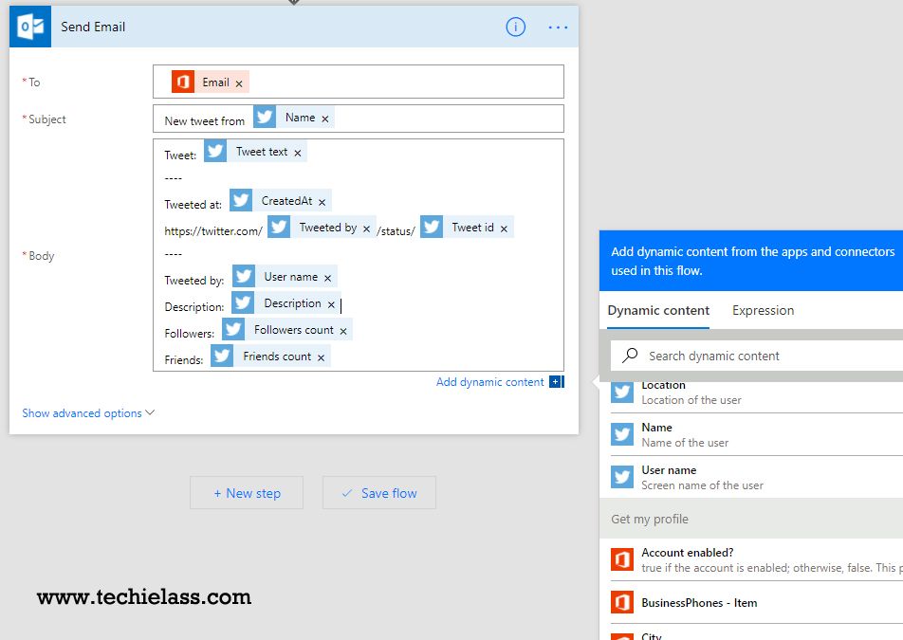903x640 pixels.
Task: Click the Search dynamic content field
Action: click(757, 356)
